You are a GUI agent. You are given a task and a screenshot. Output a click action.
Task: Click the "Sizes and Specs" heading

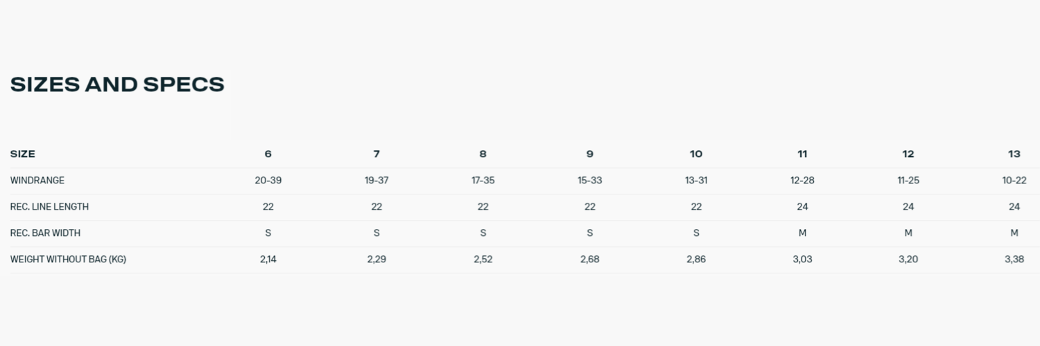click(117, 84)
